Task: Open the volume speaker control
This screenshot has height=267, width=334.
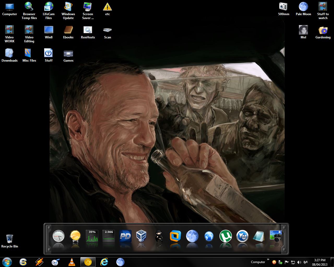Action: pos(299,262)
